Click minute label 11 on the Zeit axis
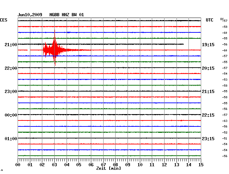This screenshot has height=174, width=229. pyautogui.click(x=152, y=165)
